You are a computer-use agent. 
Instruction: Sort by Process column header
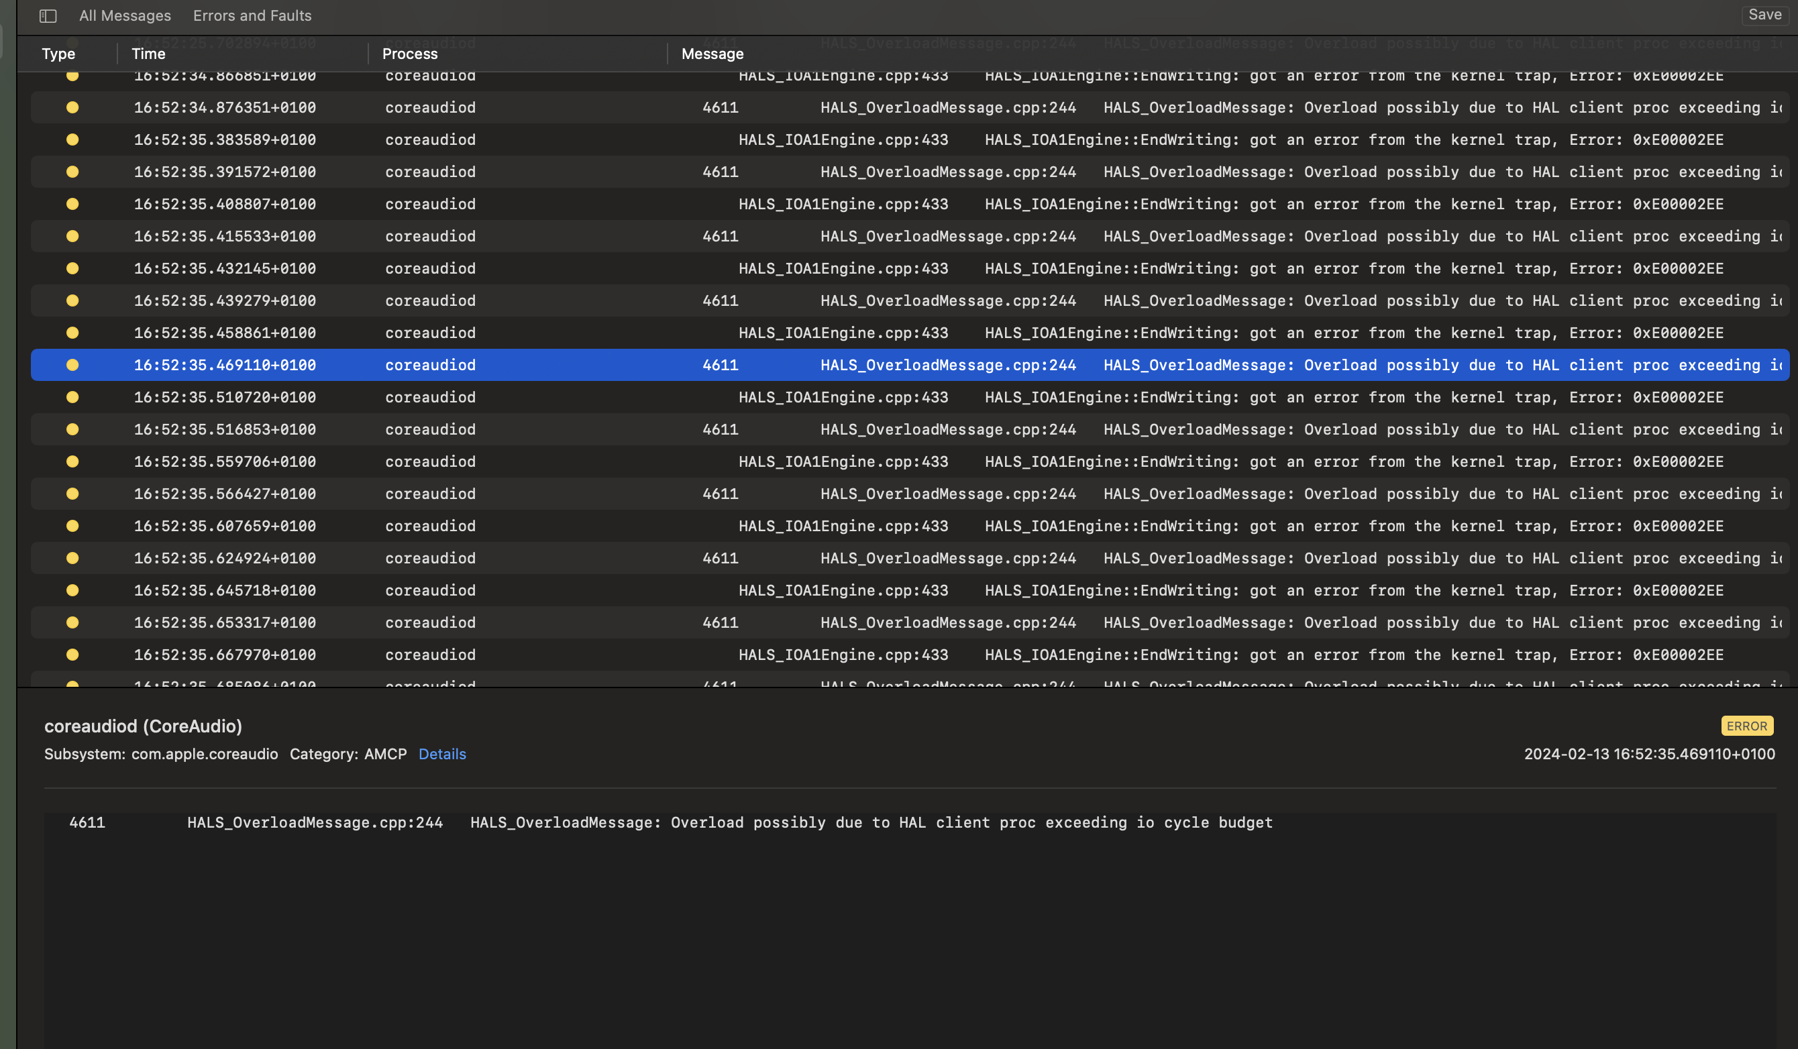coord(409,54)
